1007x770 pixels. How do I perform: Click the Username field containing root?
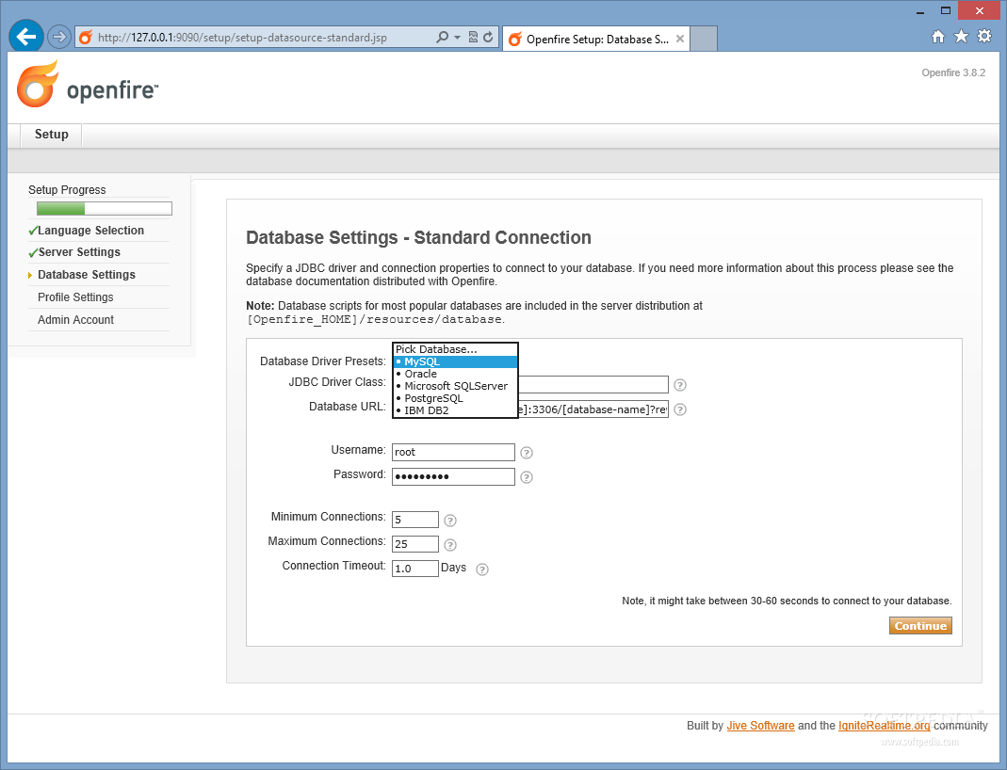coord(453,453)
